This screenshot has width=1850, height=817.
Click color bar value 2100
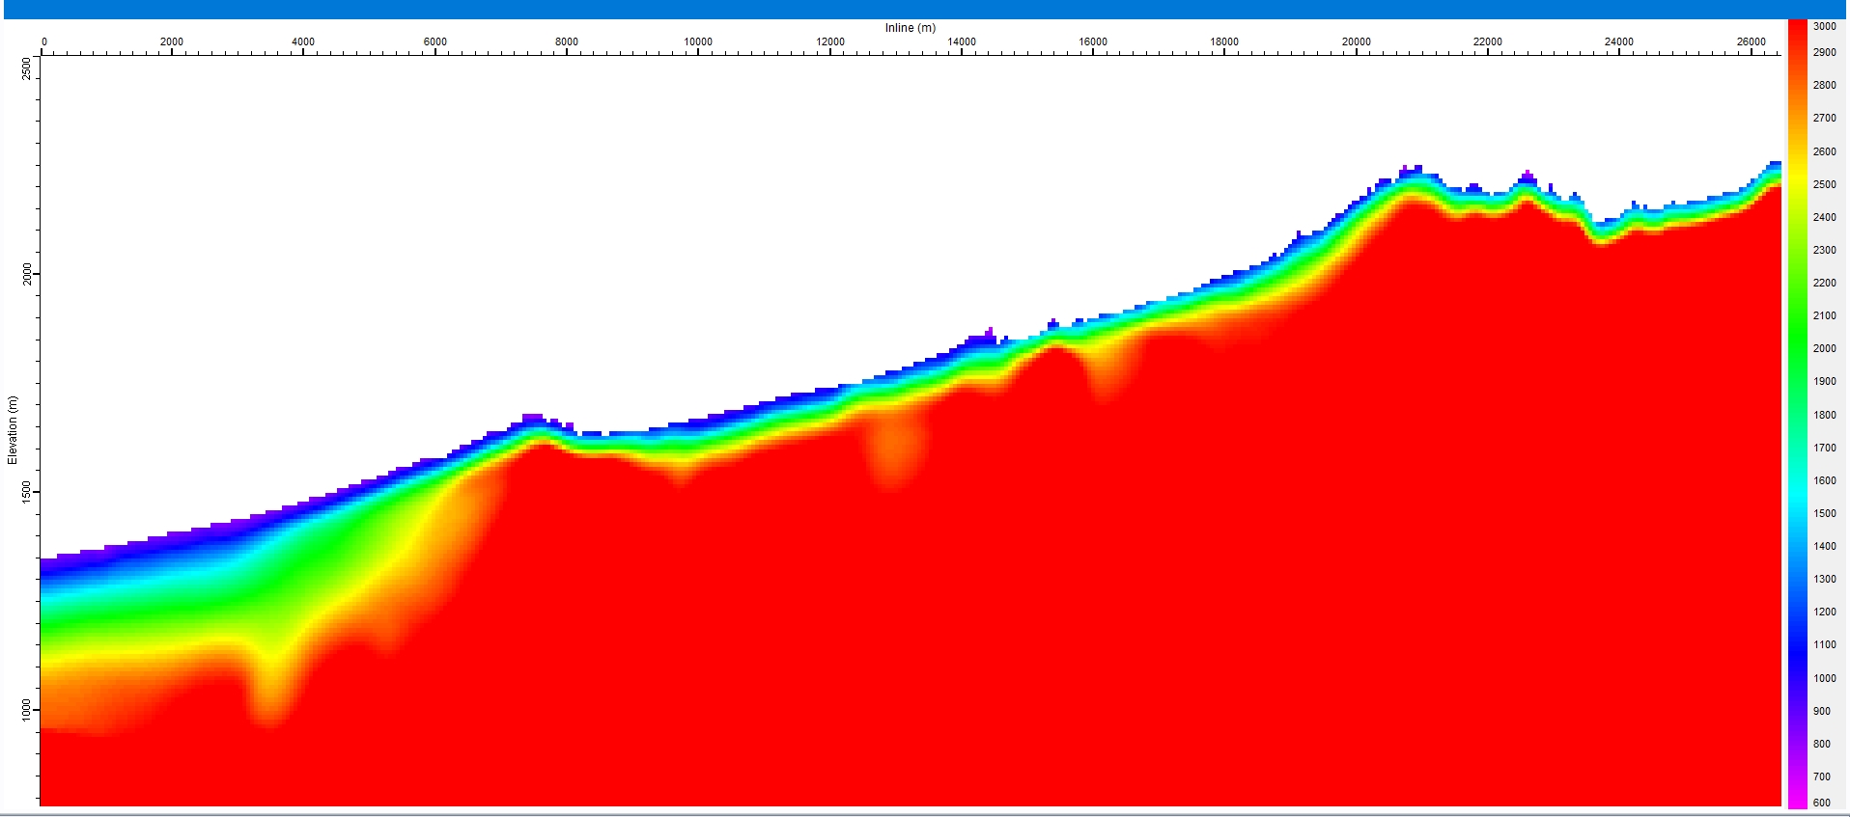pyautogui.click(x=1824, y=315)
